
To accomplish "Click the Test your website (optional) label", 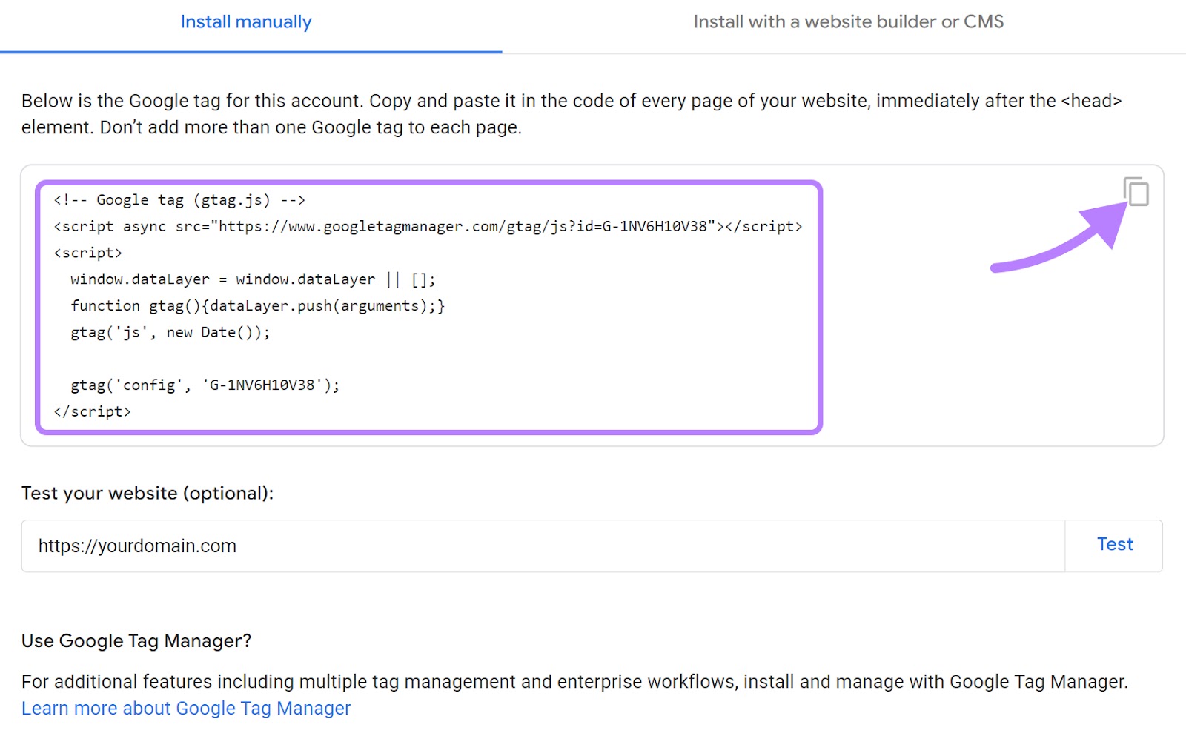I will point(148,494).
